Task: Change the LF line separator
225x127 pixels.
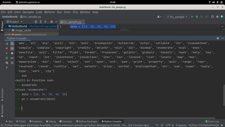Action: point(162,125)
